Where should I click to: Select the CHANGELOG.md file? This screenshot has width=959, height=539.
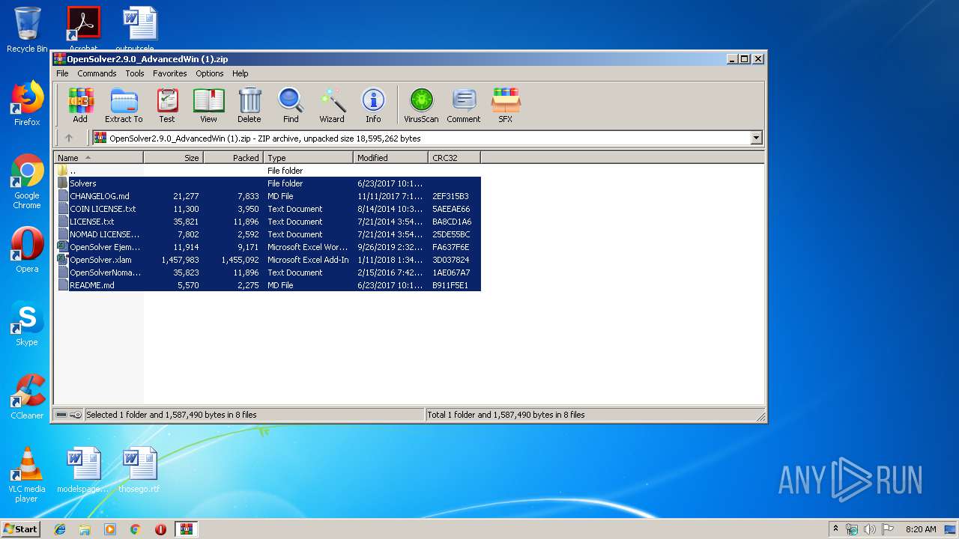[x=268, y=196]
